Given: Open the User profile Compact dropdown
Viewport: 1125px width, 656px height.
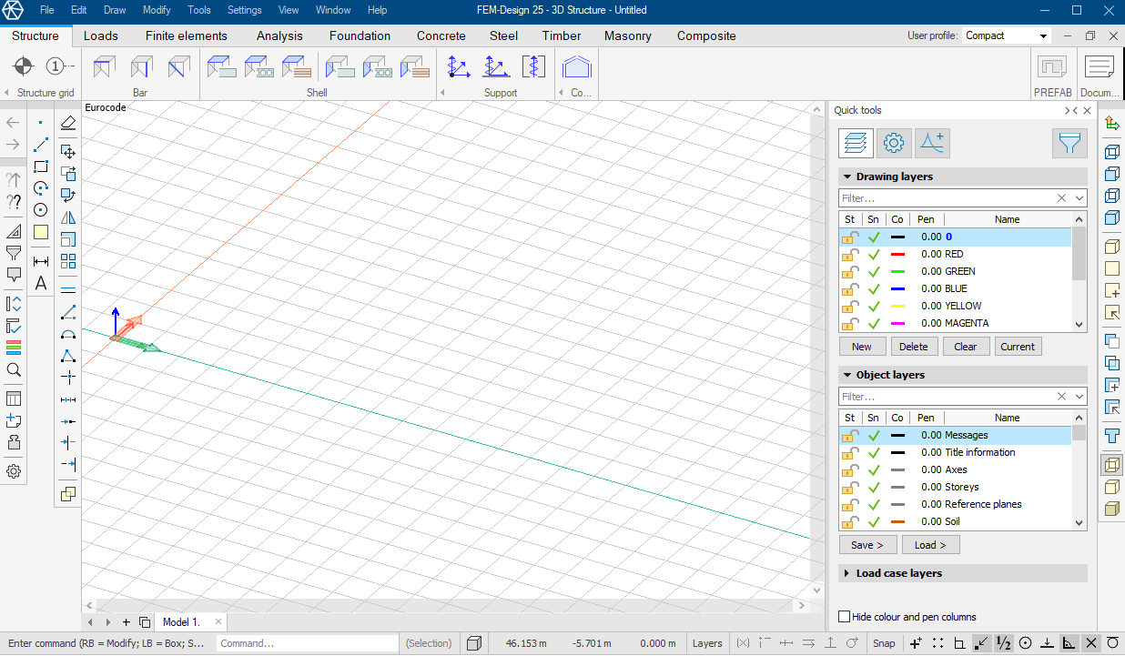Looking at the screenshot, I should 1008,35.
